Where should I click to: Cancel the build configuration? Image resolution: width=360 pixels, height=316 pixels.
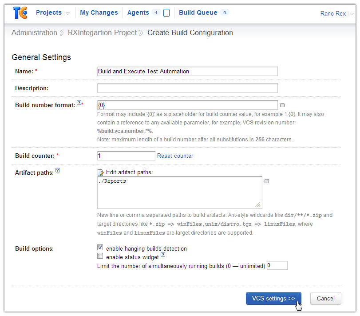click(x=325, y=298)
